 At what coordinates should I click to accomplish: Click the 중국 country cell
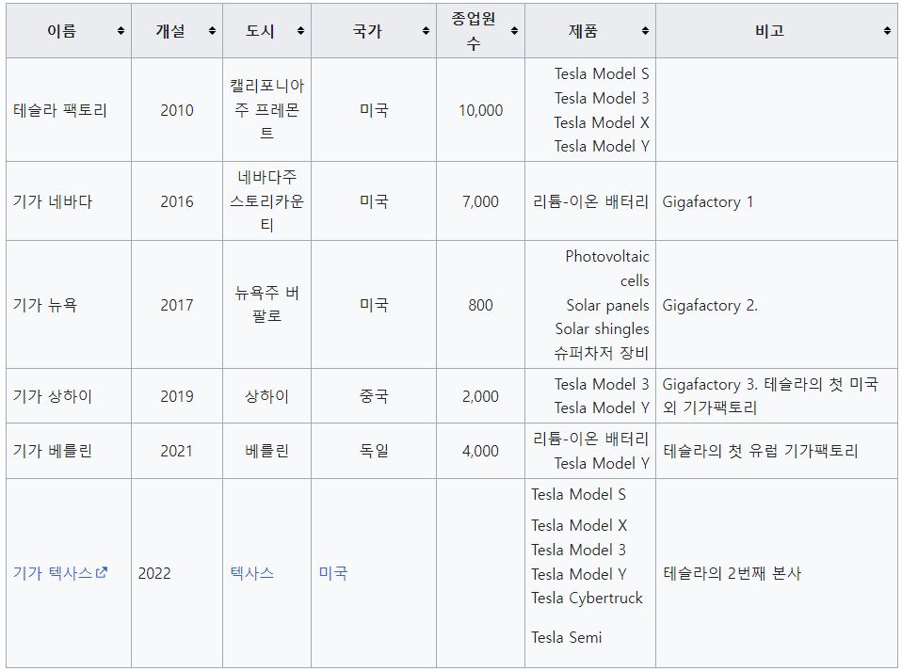pos(374,396)
